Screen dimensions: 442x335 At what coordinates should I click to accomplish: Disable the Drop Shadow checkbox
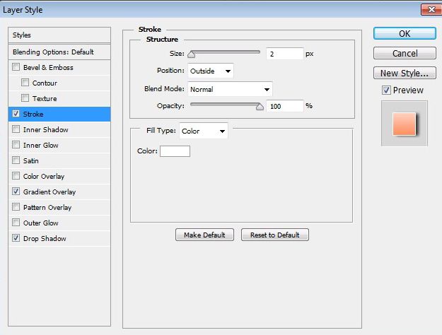pyautogui.click(x=16, y=239)
